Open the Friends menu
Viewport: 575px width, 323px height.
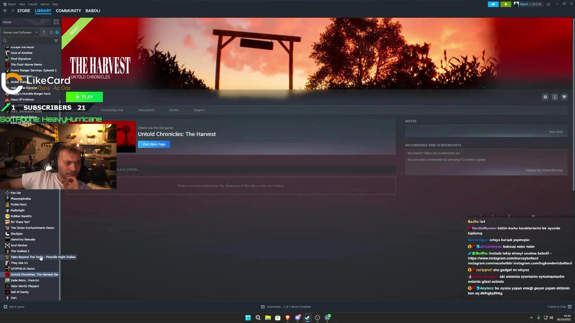pos(33,4)
